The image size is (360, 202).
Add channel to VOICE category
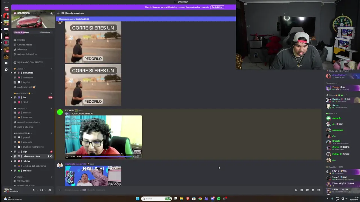point(51,177)
